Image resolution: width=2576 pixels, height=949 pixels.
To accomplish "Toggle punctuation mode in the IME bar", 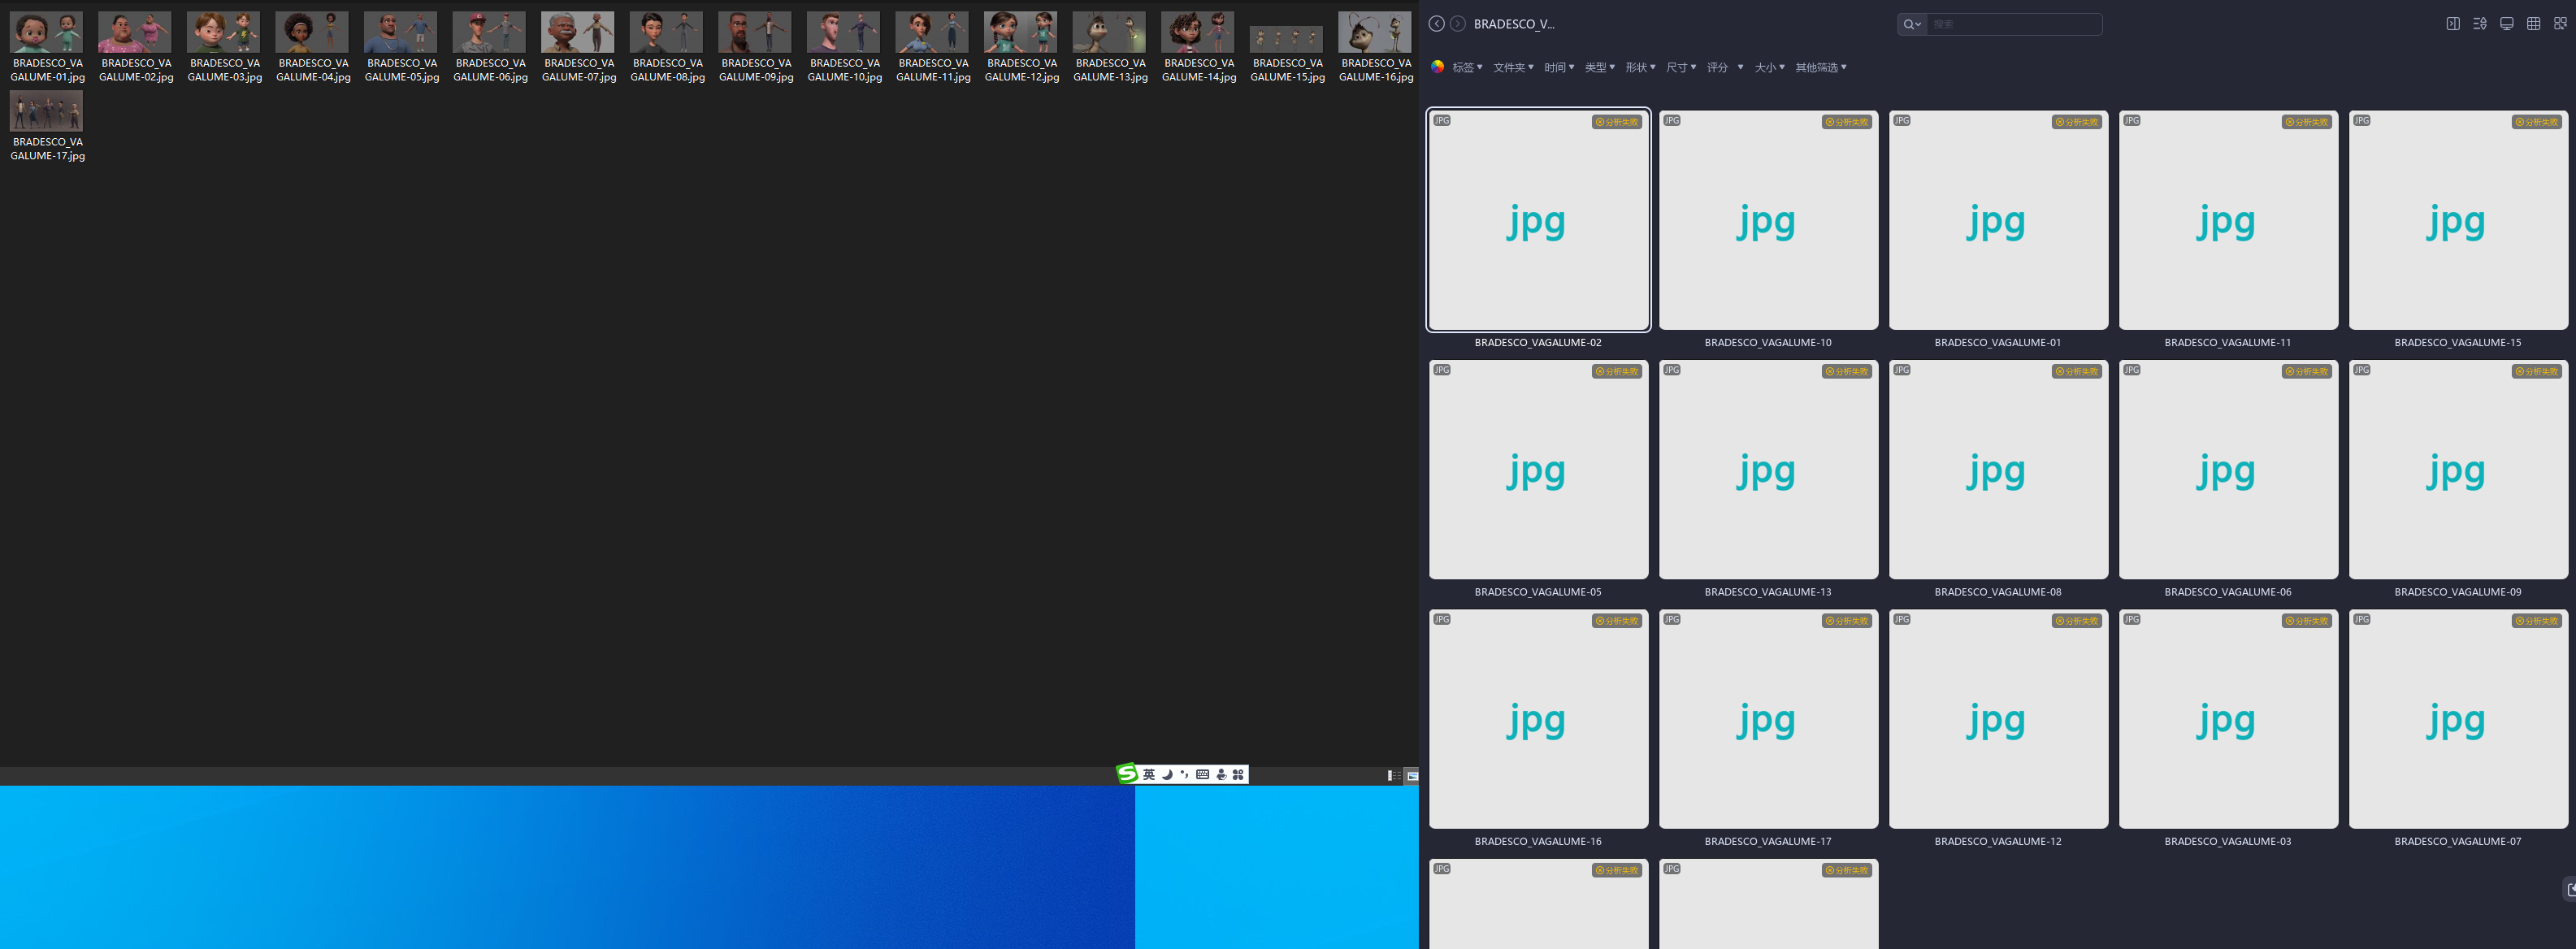I will click(x=1185, y=775).
